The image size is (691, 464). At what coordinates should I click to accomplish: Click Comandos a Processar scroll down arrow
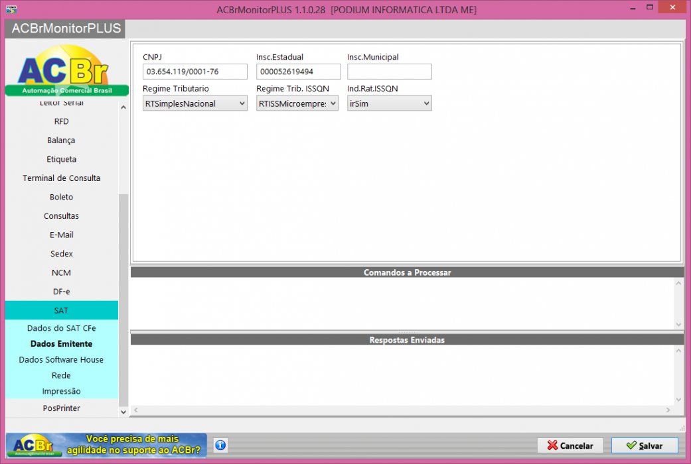(678, 324)
